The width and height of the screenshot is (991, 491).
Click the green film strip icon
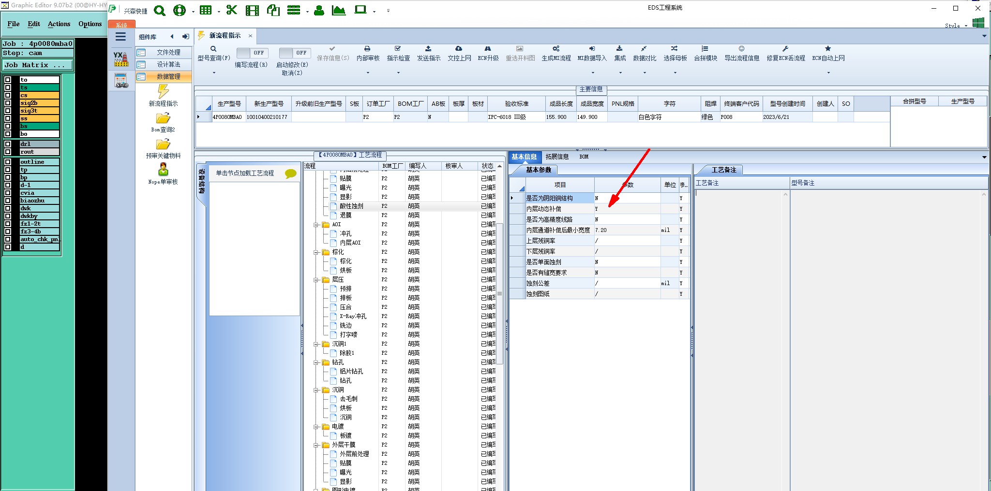point(252,10)
